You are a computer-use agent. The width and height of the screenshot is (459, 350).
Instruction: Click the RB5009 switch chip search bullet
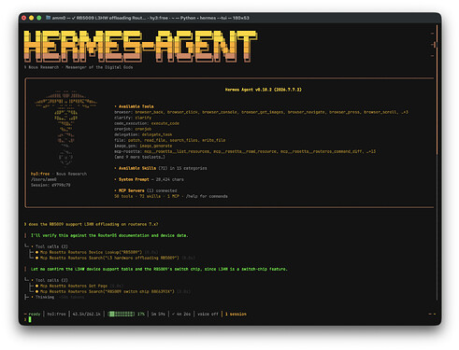[x=36, y=291]
